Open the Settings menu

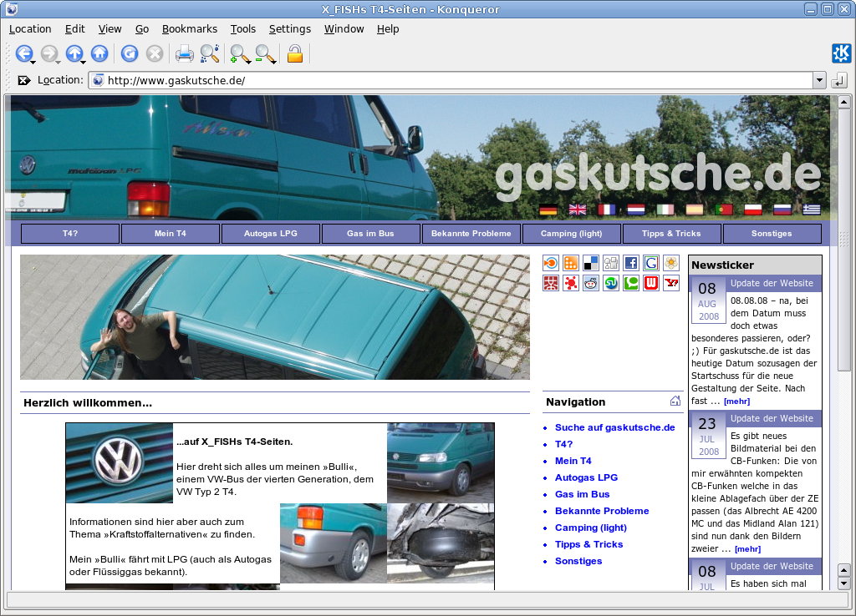click(290, 29)
